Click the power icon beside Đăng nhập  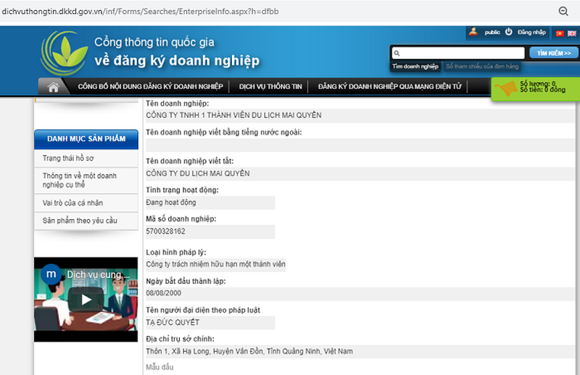pos(509,32)
